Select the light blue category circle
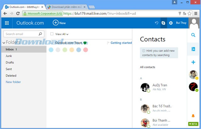 coord(51,50)
